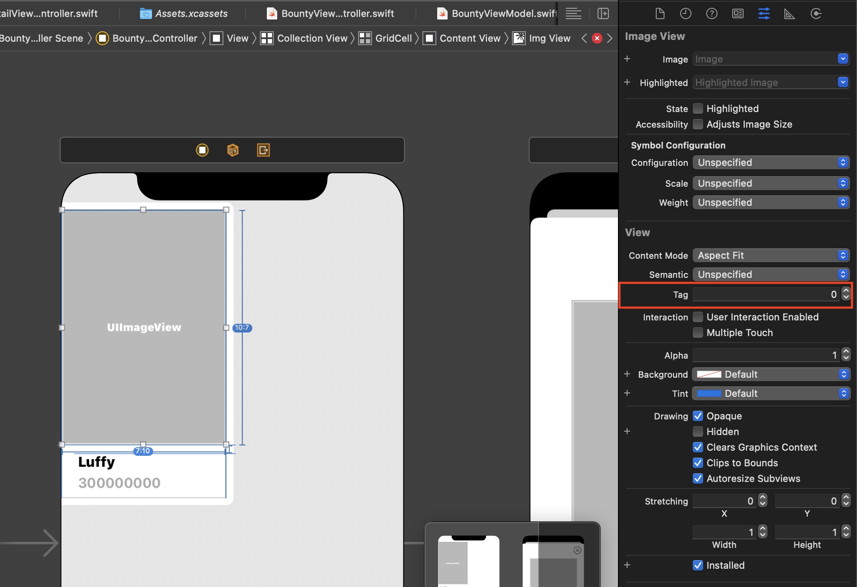Click the red error indicator in the jump bar
The height and width of the screenshot is (587, 857).
coord(597,38)
